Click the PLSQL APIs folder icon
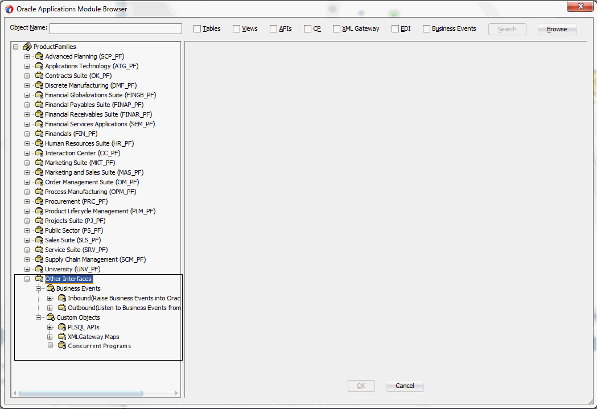597x409 pixels. tap(62, 327)
